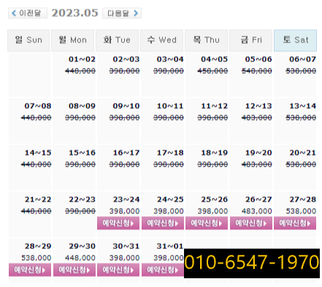Image resolution: width=322 pixels, height=287 pixels.
Task: Click price 398,000 under 25~26
Action: (x=212, y=211)
